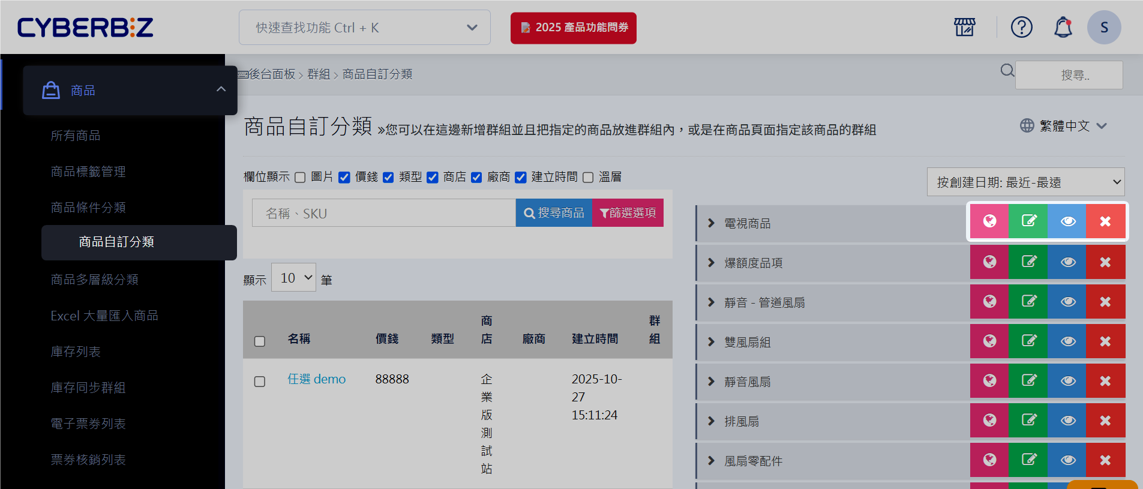Click the 搜尋商品 button
Viewport: 1143px width, 489px height.
point(554,213)
